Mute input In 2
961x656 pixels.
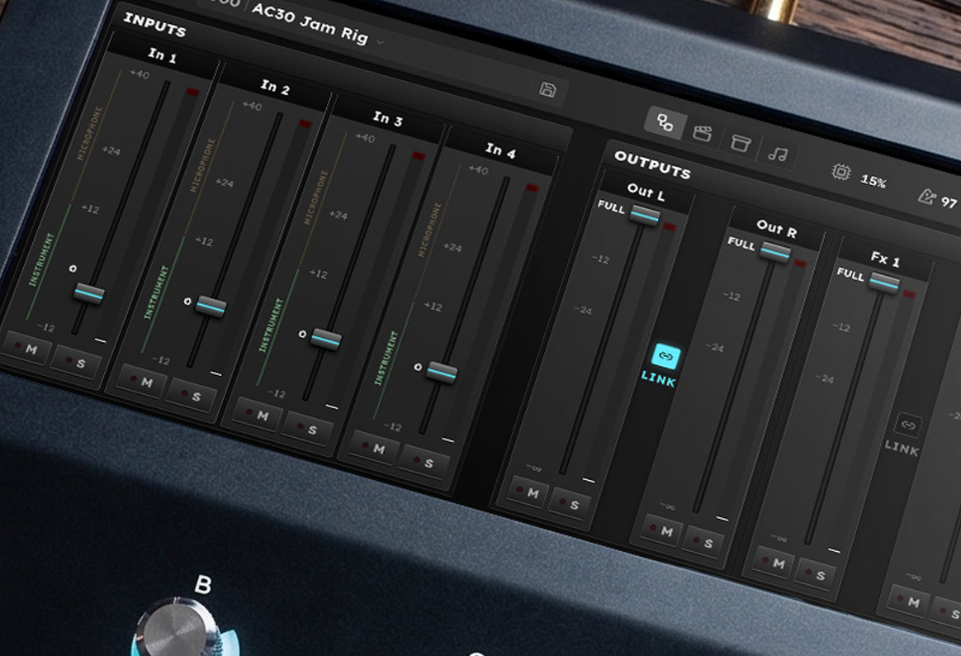click(141, 382)
